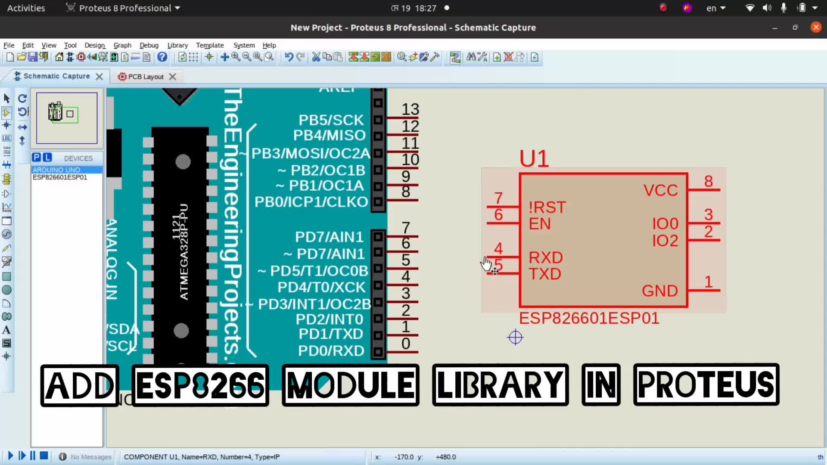Select the Junction Dot Mode tool
Viewport: 827px width, 465px height.
coord(6,125)
